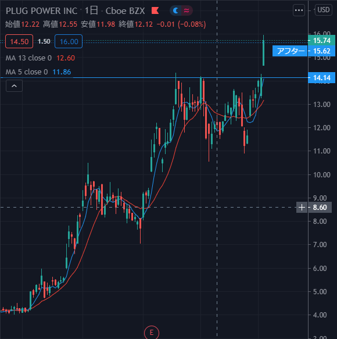Click the 15.74 last price label

coord(322,41)
